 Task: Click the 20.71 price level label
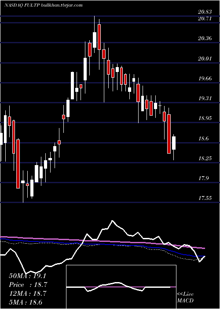click(x=205, y=19)
